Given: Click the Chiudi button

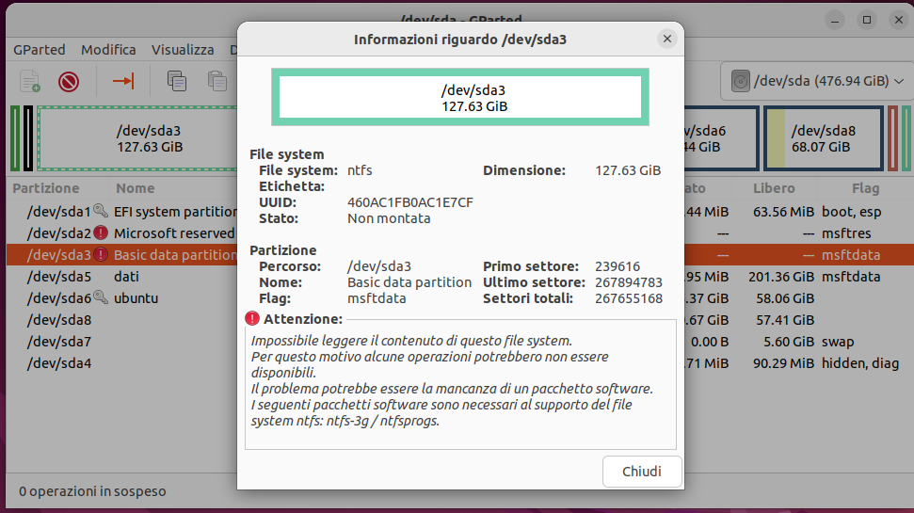Looking at the screenshot, I should coord(642,471).
